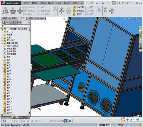143x127 pixels.
Task: Toggle the Sogou keyboard icon
Action: coord(137,120)
